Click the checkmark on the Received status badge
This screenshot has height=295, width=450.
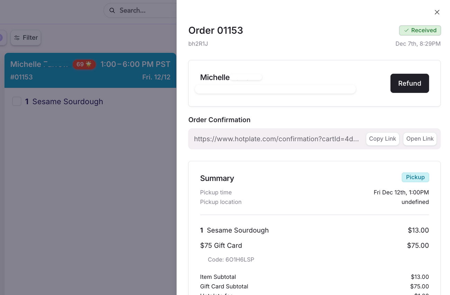(x=406, y=30)
